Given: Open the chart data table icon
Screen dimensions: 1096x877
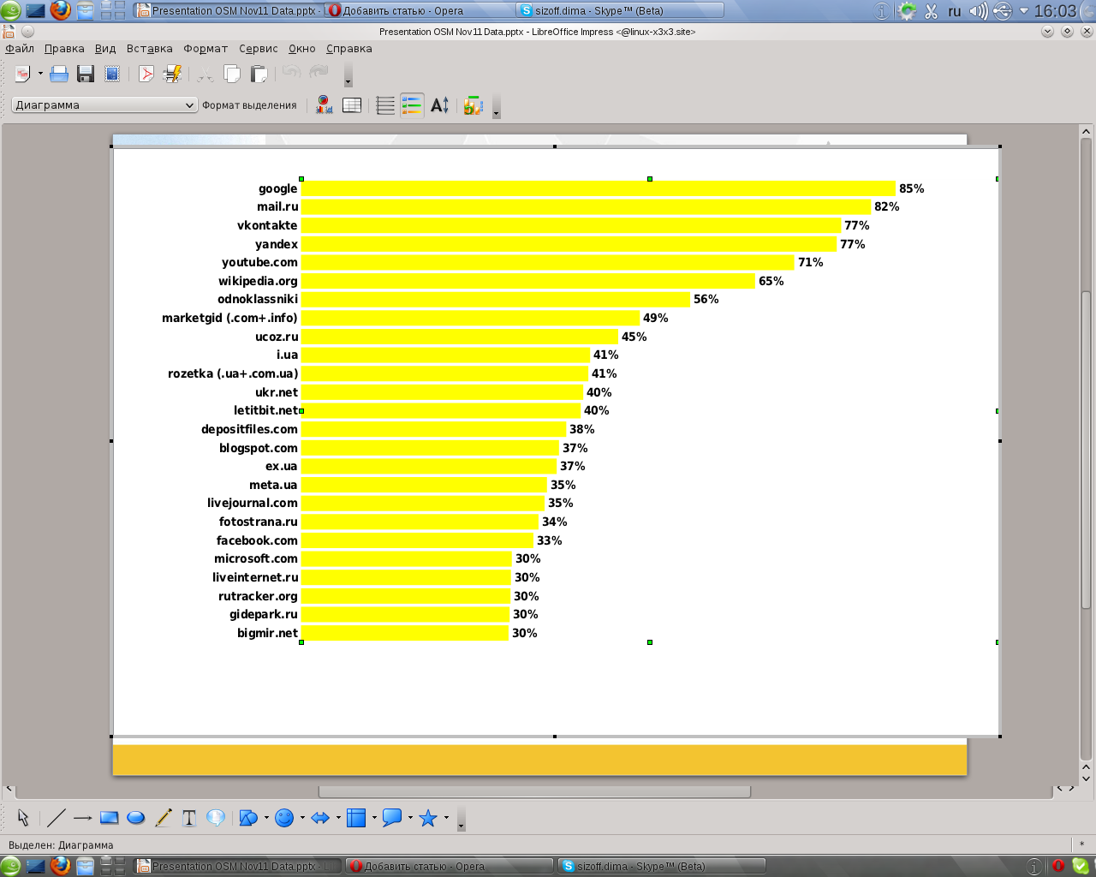Looking at the screenshot, I should (x=352, y=105).
